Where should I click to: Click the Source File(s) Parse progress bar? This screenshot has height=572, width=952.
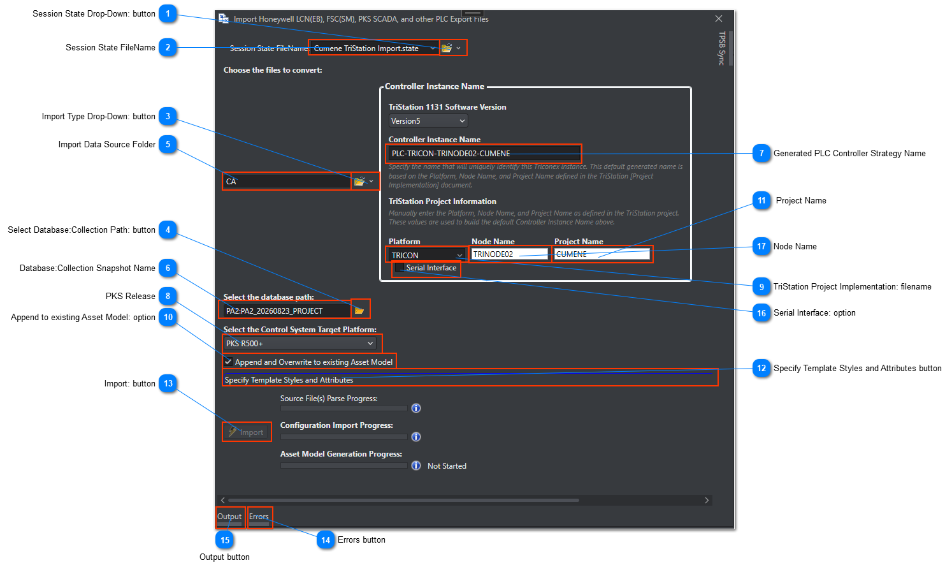344,408
